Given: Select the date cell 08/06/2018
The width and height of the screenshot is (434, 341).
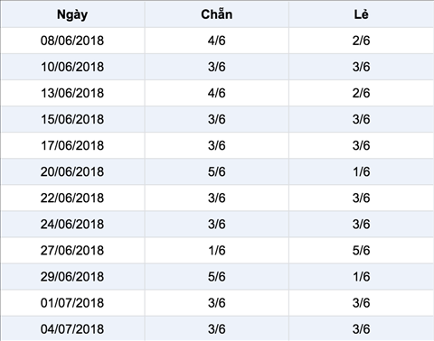Looking at the screenshot, I should [x=72, y=41].
